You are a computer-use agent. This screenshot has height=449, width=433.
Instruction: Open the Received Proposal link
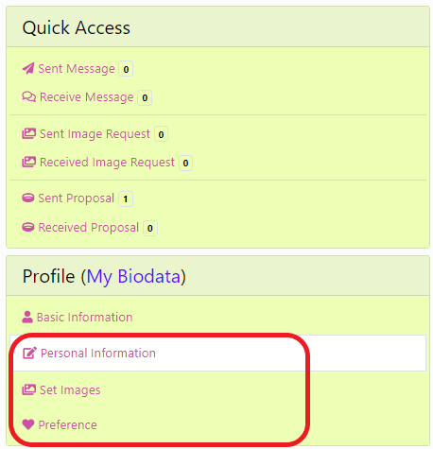point(88,228)
